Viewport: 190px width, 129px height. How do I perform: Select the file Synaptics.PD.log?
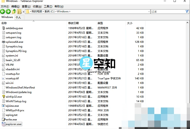pos(16,51)
